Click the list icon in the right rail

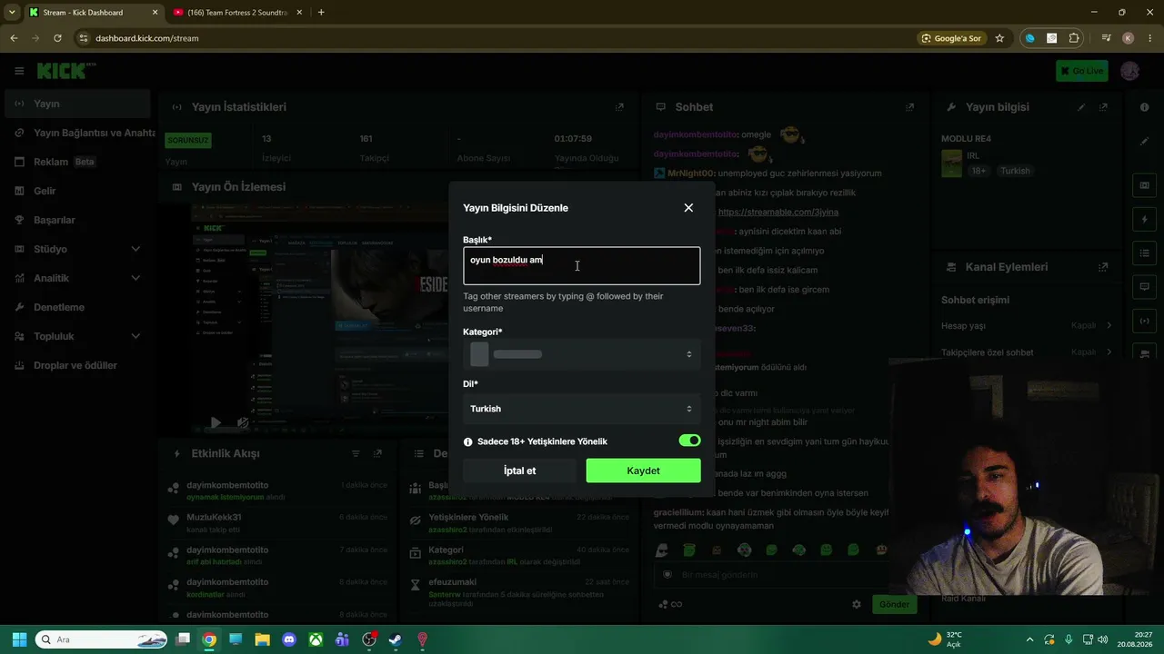(1145, 253)
